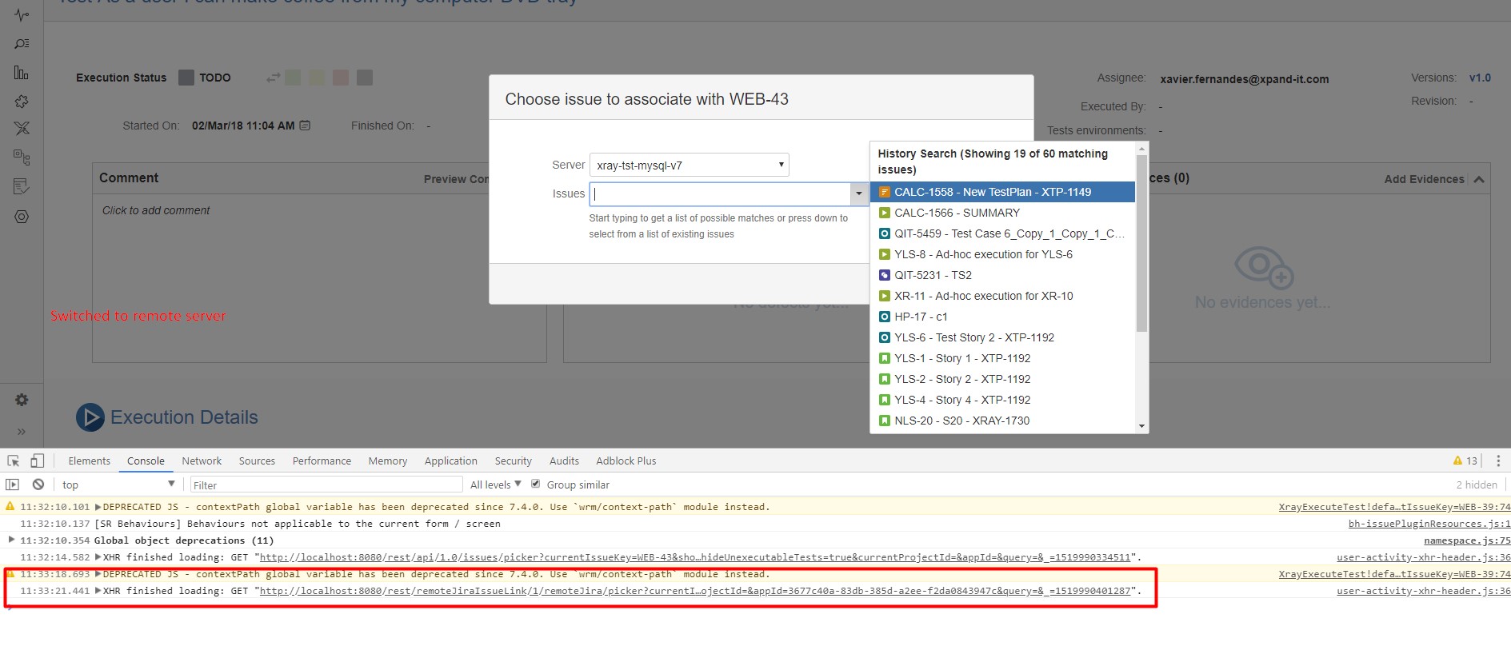Expand the sidebar using the double chevron
Image resolution: width=1511 pixels, height=654 pixels.
tap(22, 432)
